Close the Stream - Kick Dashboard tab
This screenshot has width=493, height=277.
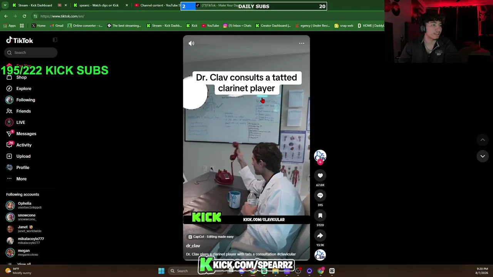(x=66, y=5)
